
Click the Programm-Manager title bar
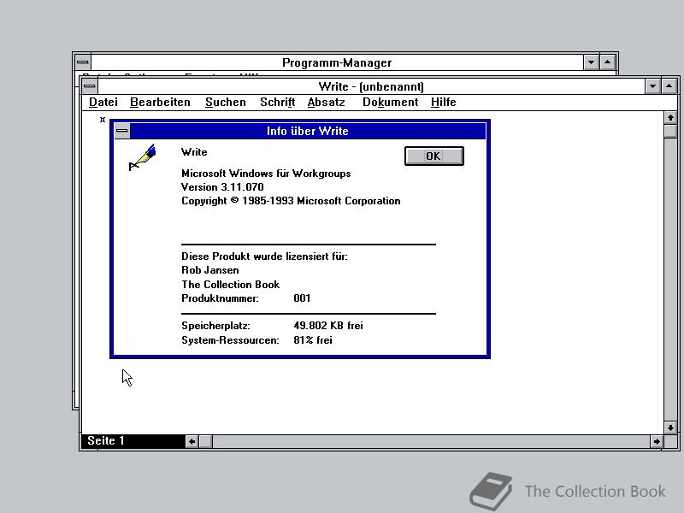coord(337,62)
